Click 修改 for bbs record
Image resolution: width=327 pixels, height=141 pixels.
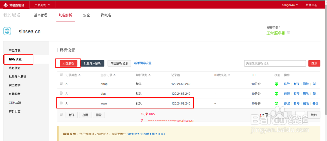click(x=287, y=94)
